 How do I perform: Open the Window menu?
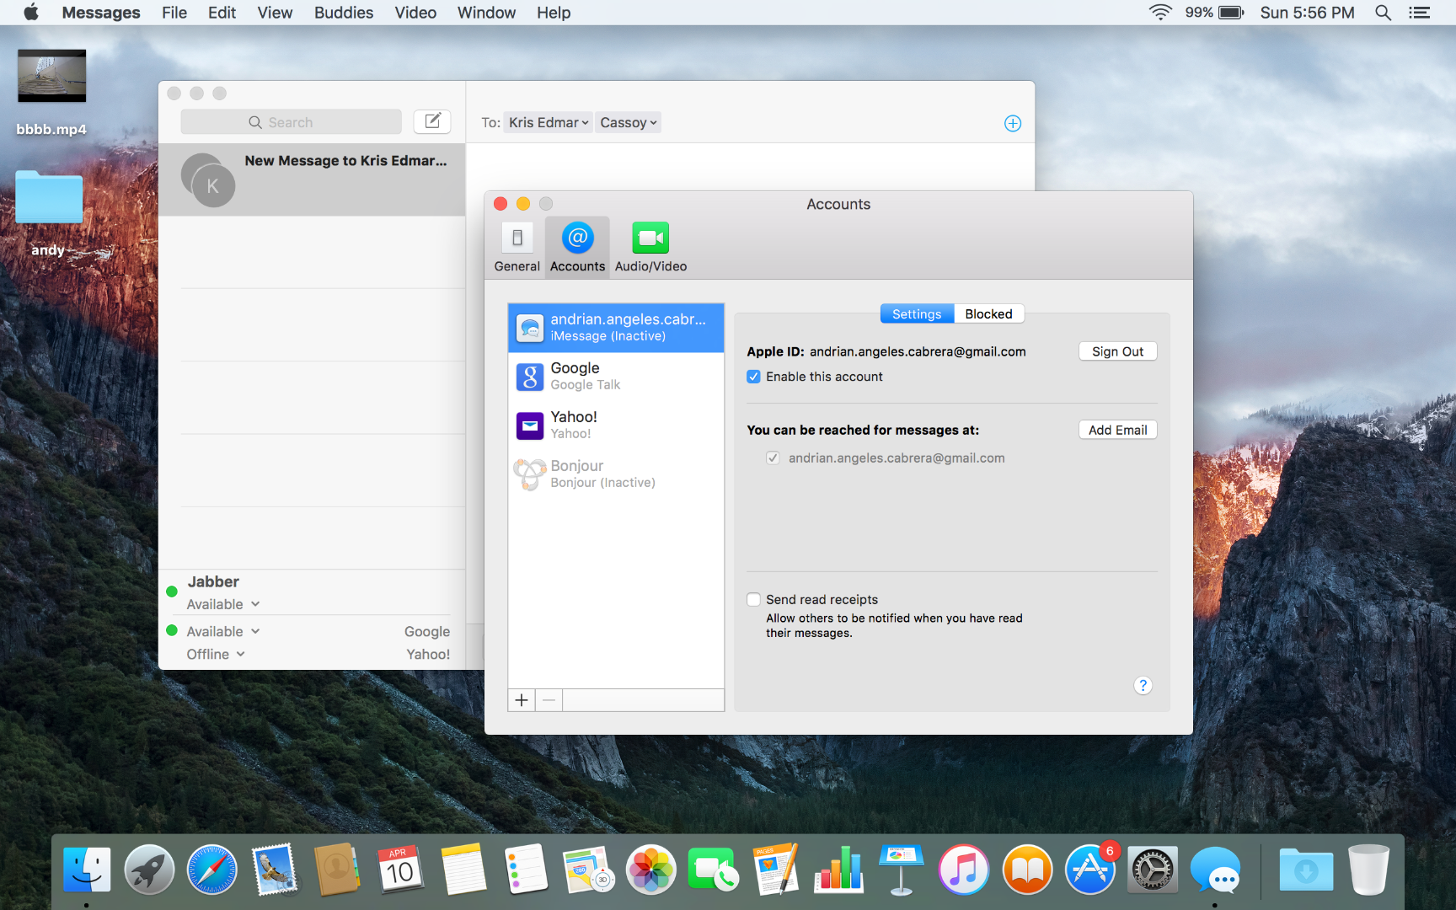click(x=486, y=13)
